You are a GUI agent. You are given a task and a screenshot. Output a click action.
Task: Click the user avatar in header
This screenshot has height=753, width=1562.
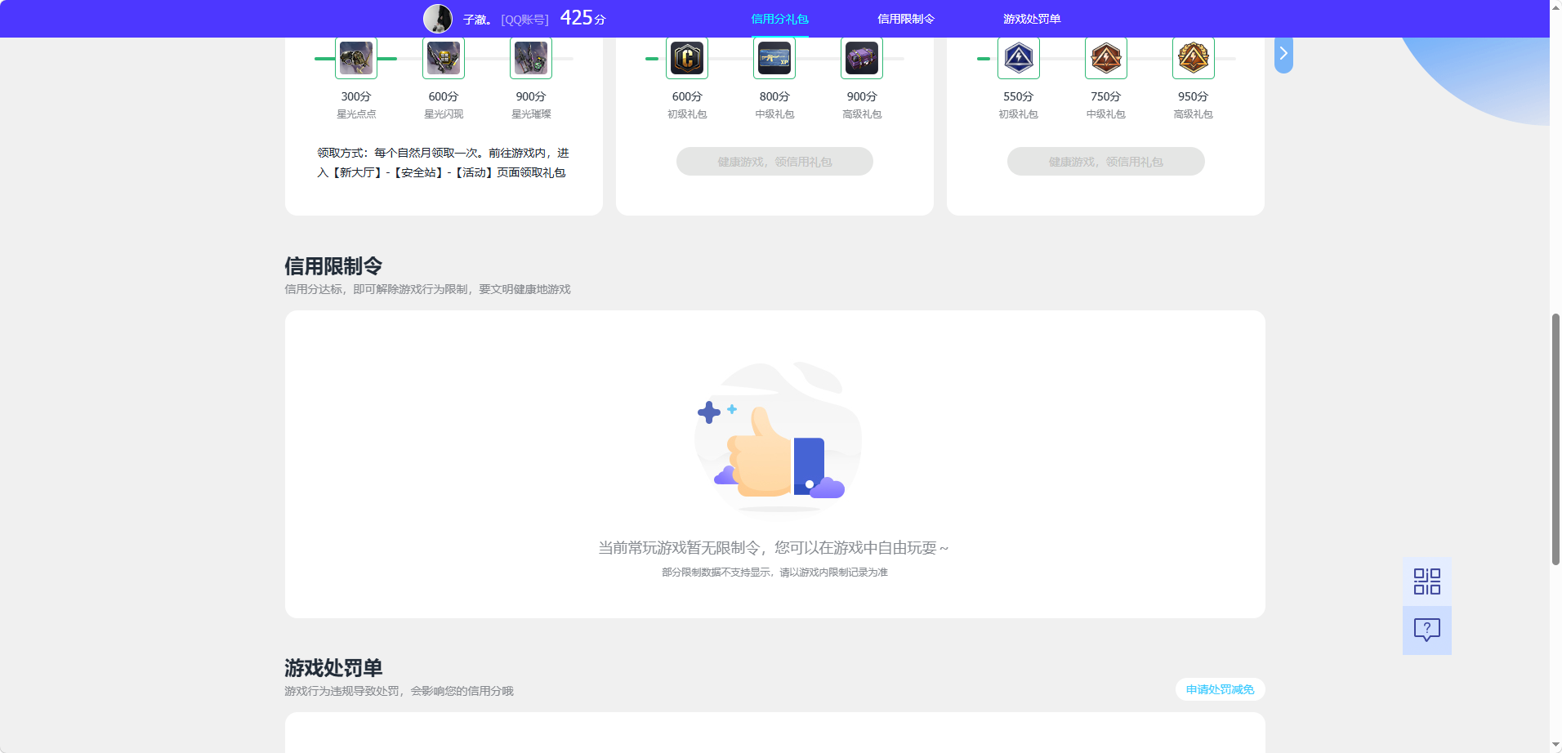(x=438, y=19)
